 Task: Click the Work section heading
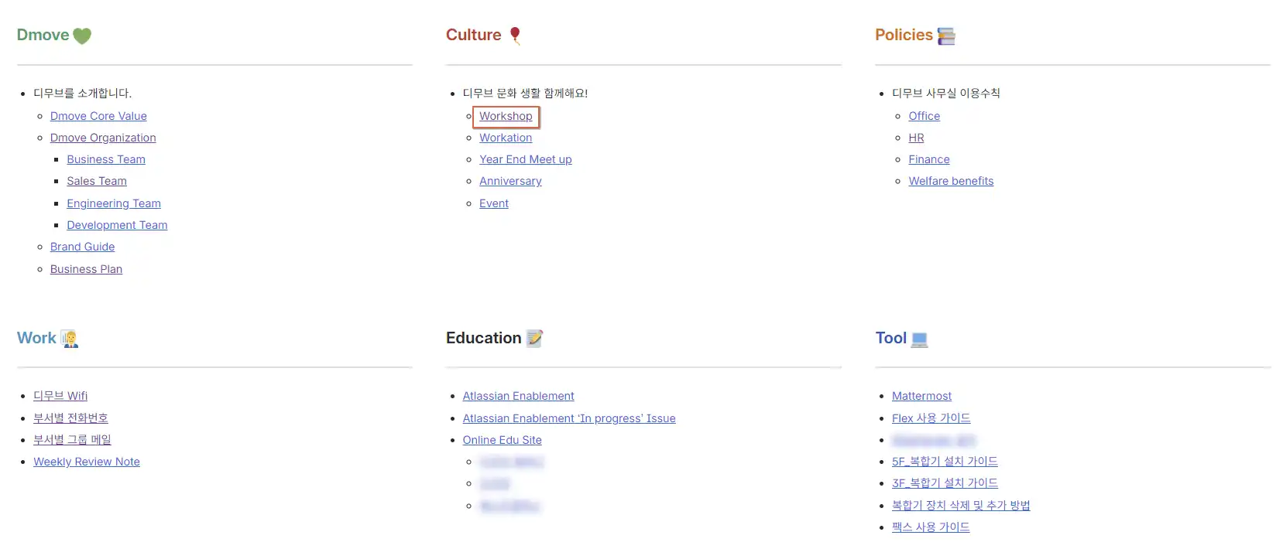[36, 338]
